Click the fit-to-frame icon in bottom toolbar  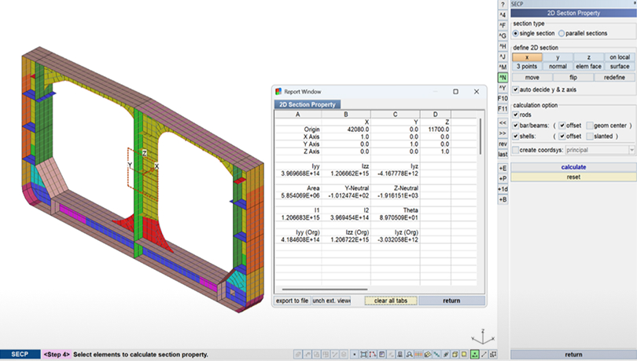[363, 355]
